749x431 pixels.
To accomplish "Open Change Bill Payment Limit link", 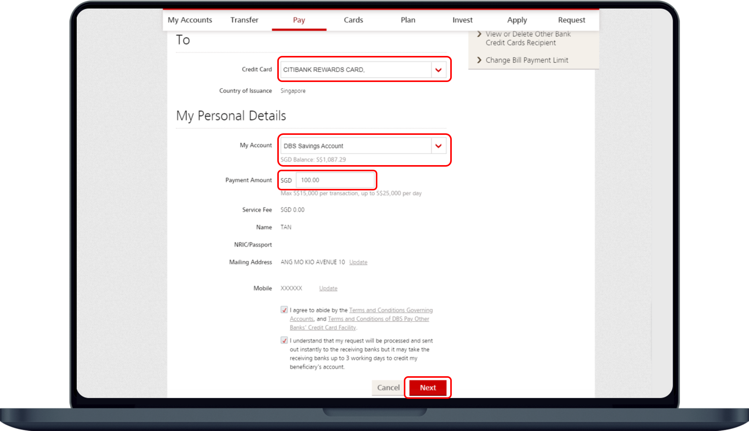I will click(527, 60).
